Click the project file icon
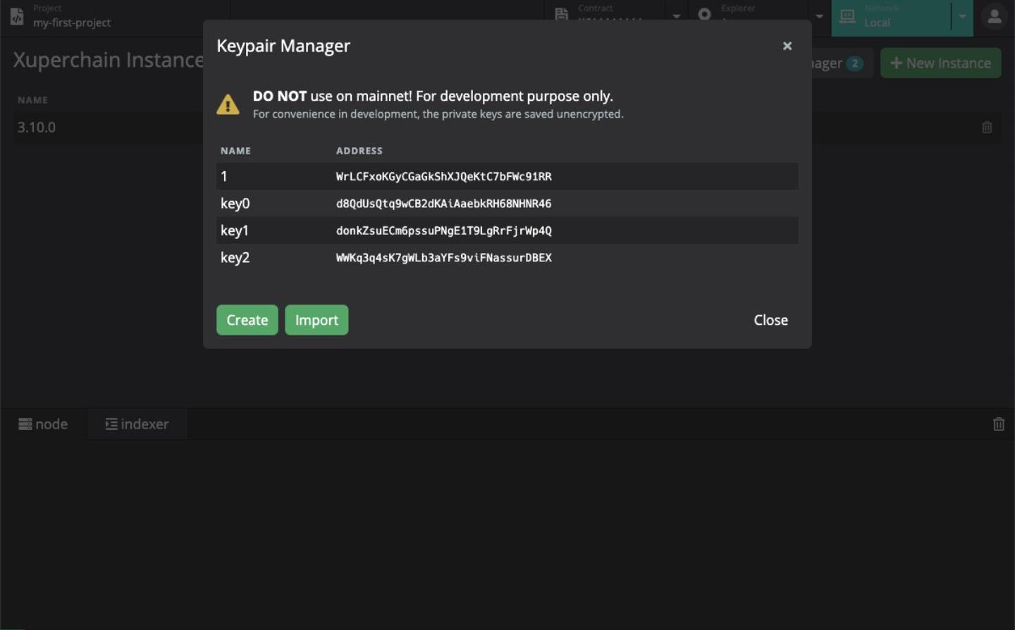1015x630 pixels. [x=17, y=16]
